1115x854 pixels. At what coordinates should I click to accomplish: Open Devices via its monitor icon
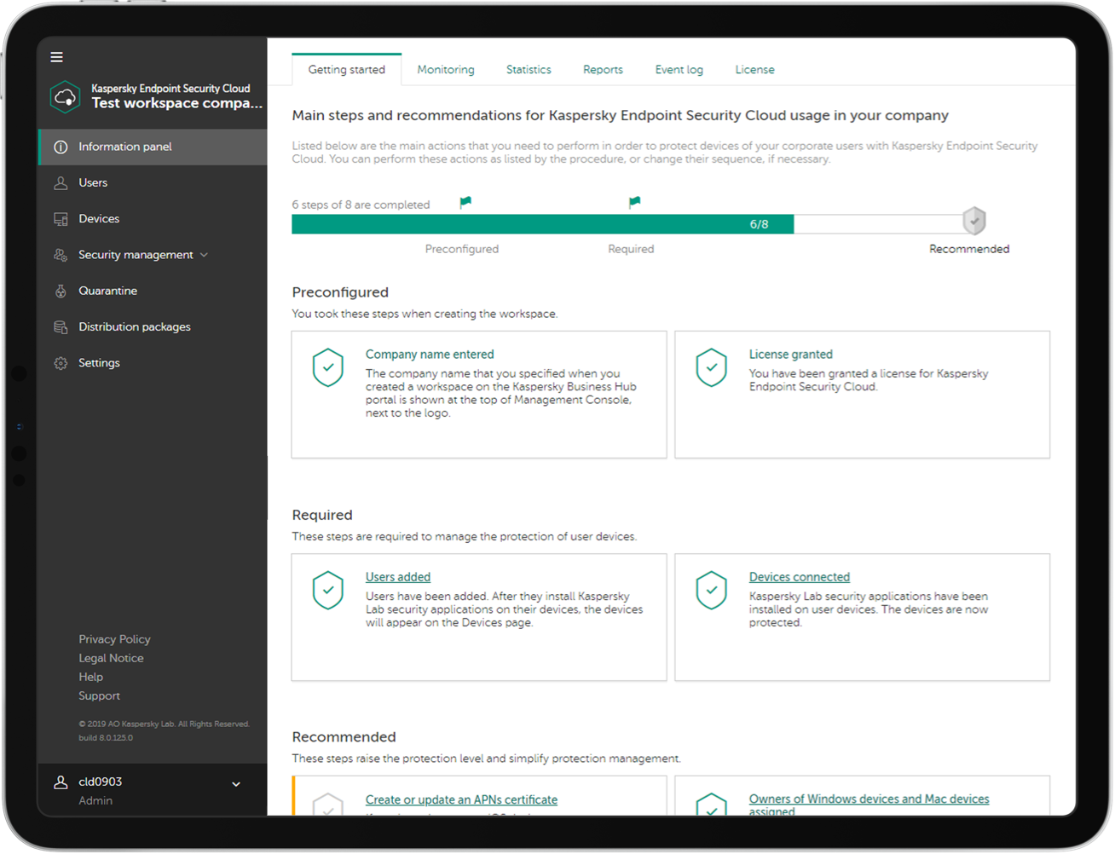61,219
